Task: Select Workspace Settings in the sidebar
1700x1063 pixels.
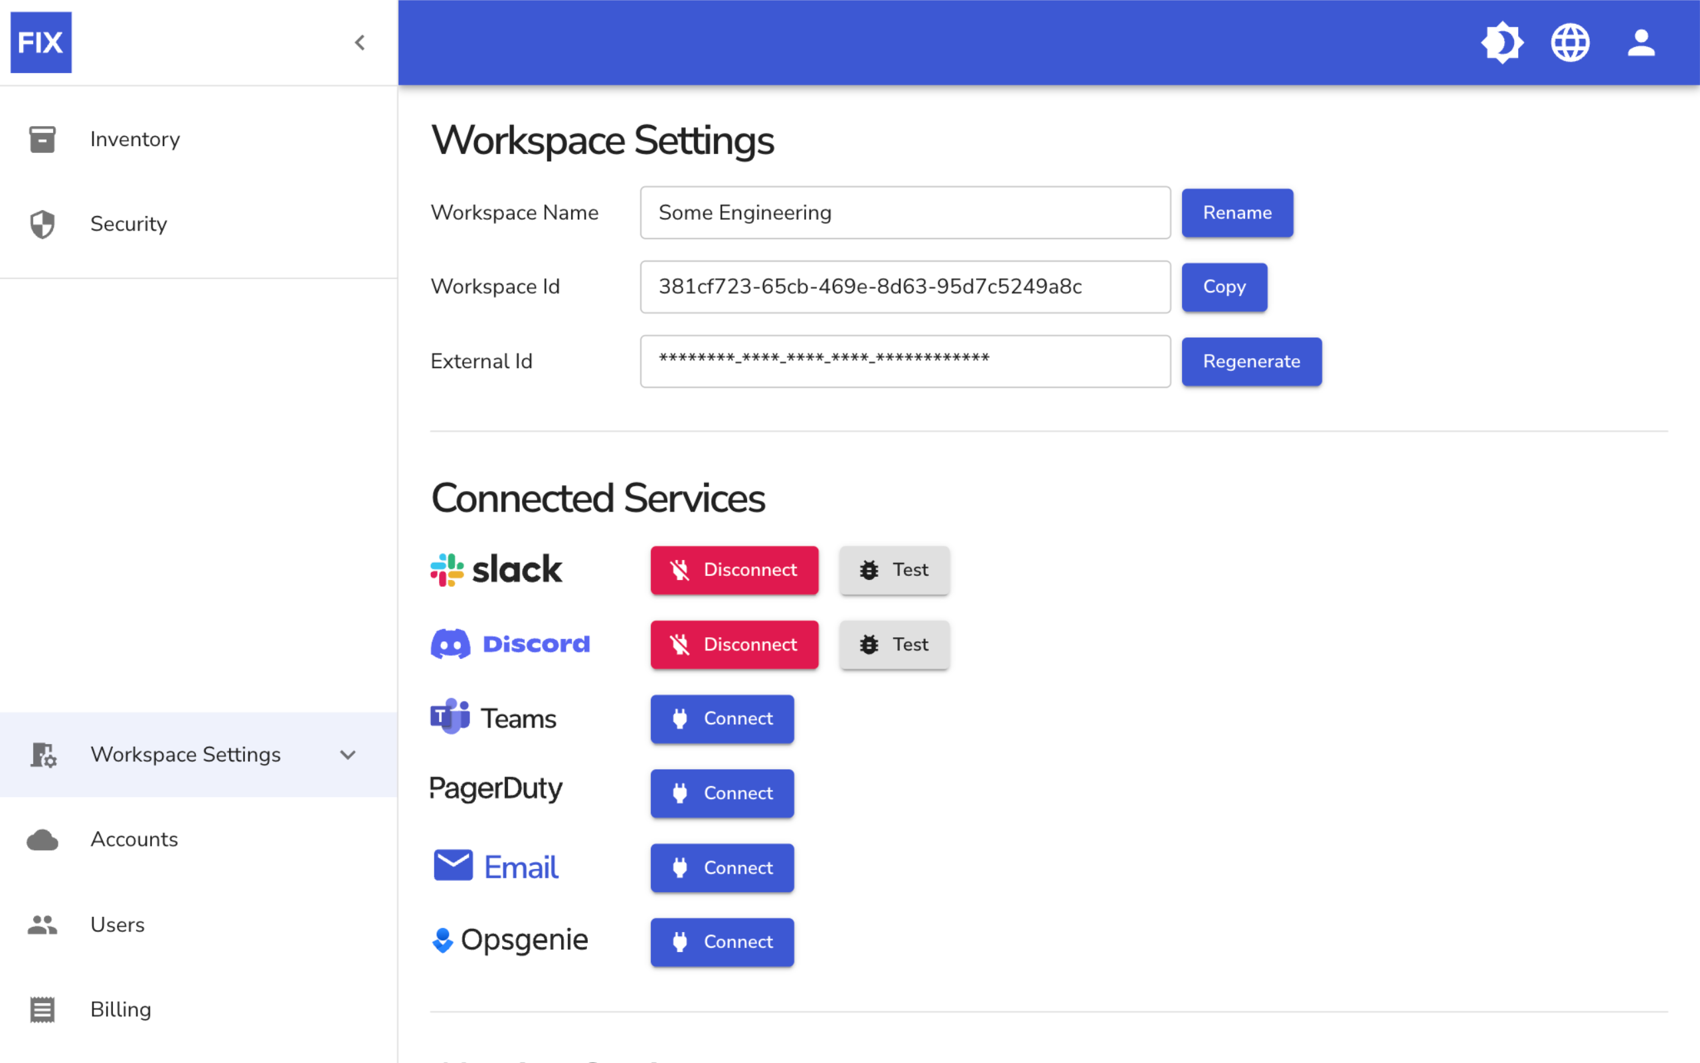Action: click(199, 754)
